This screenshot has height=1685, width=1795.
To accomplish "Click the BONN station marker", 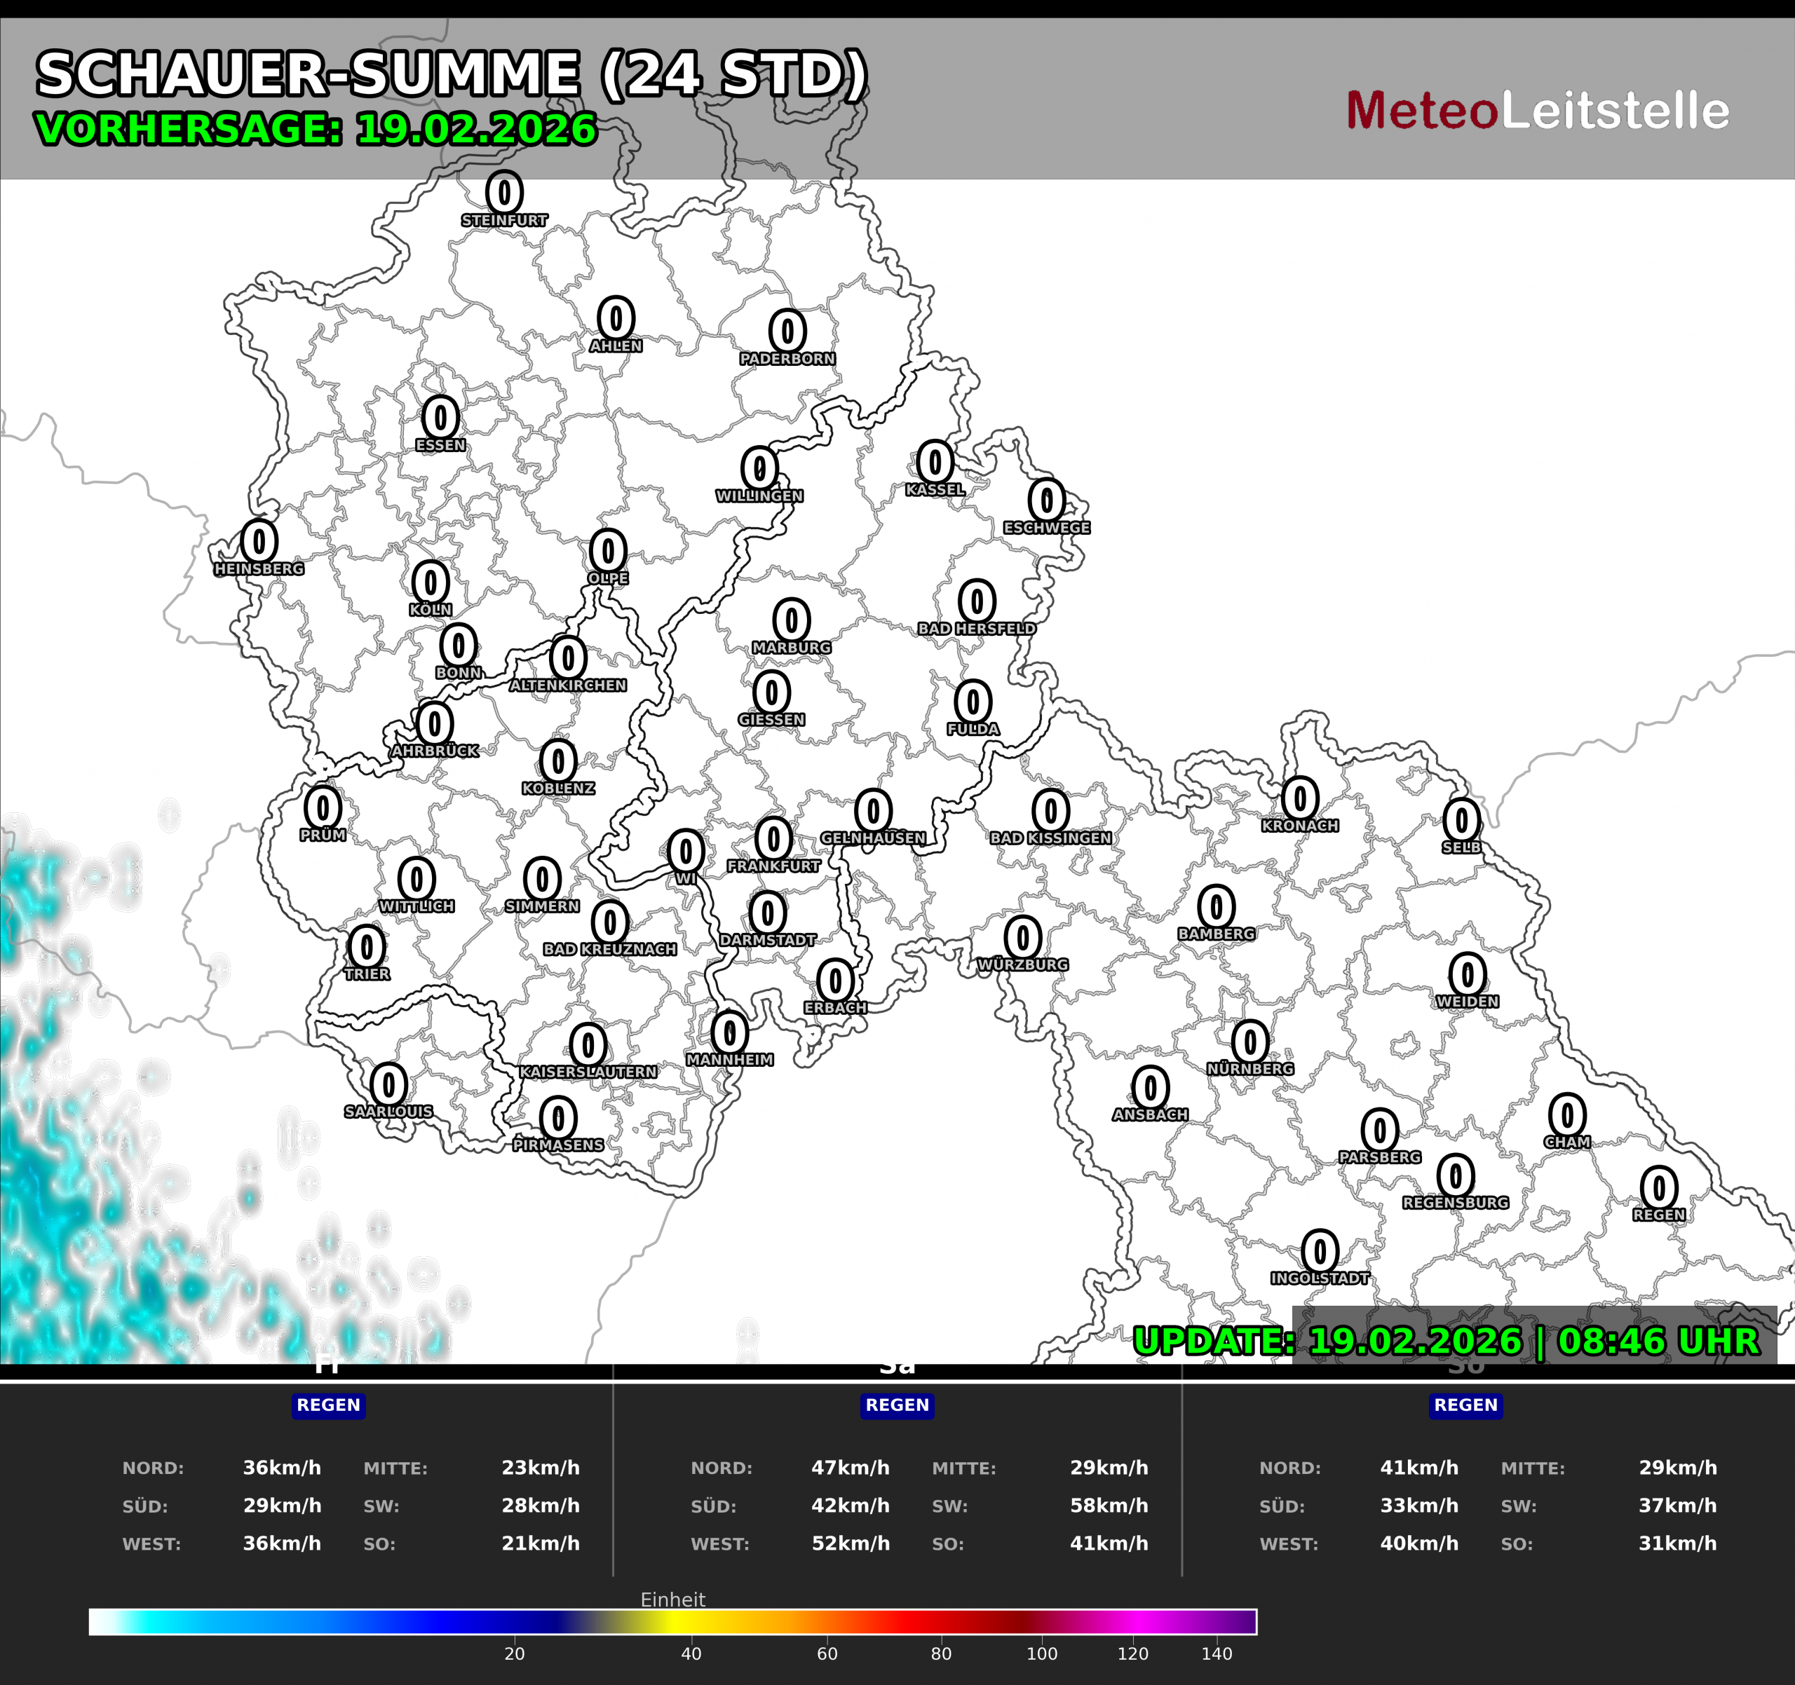I will [x=459, y=646].
